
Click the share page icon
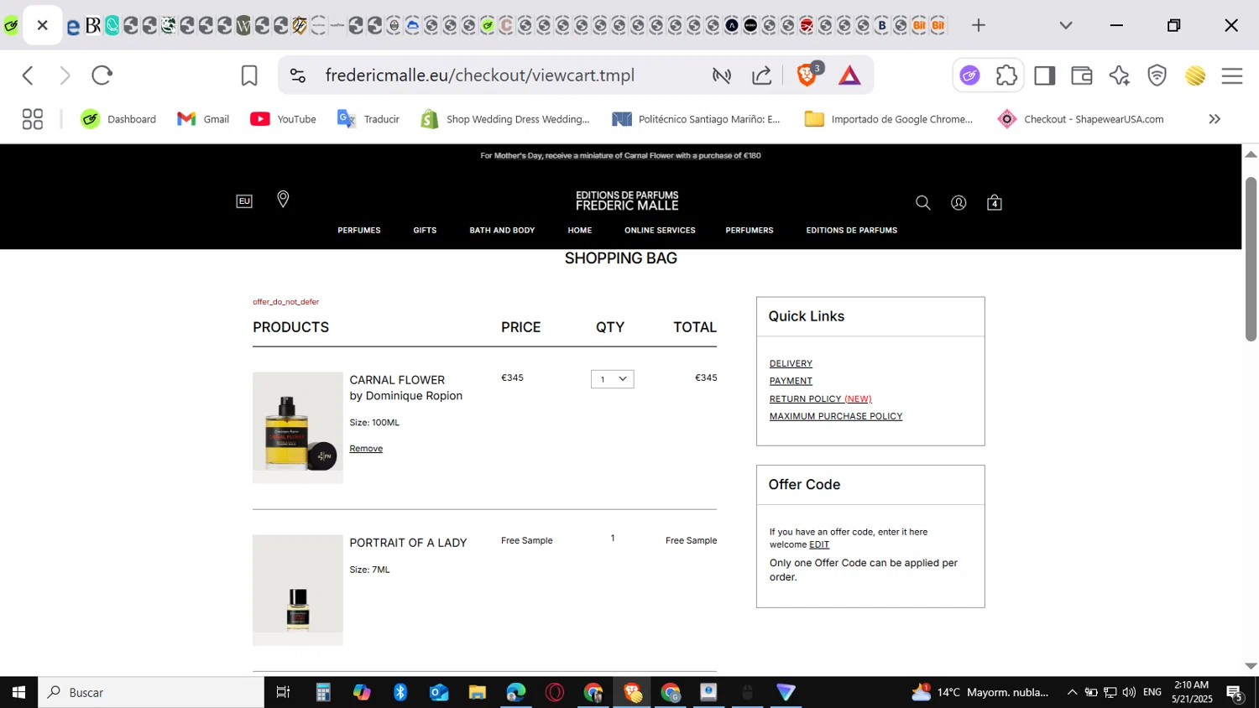point(762,75)
